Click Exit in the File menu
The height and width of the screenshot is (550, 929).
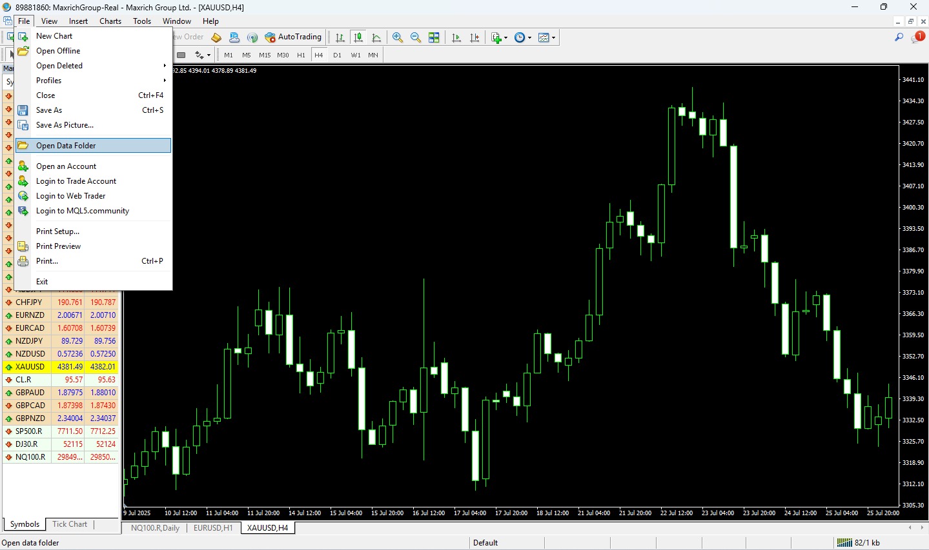(94, 282)
